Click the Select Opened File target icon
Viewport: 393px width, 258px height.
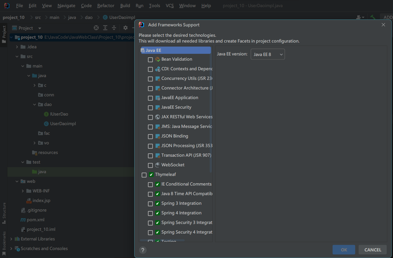[96, 28]
